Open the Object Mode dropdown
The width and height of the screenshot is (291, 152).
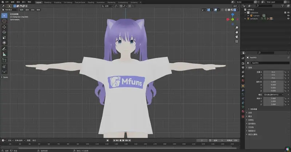coord(10,10)
